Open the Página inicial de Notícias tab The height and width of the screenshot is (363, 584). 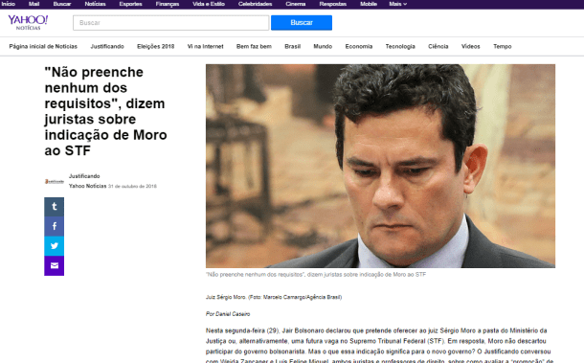(43, 47)
